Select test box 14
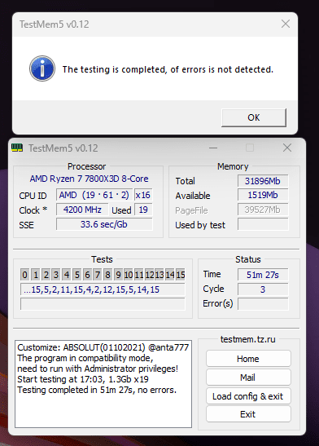 click(170, 275)
